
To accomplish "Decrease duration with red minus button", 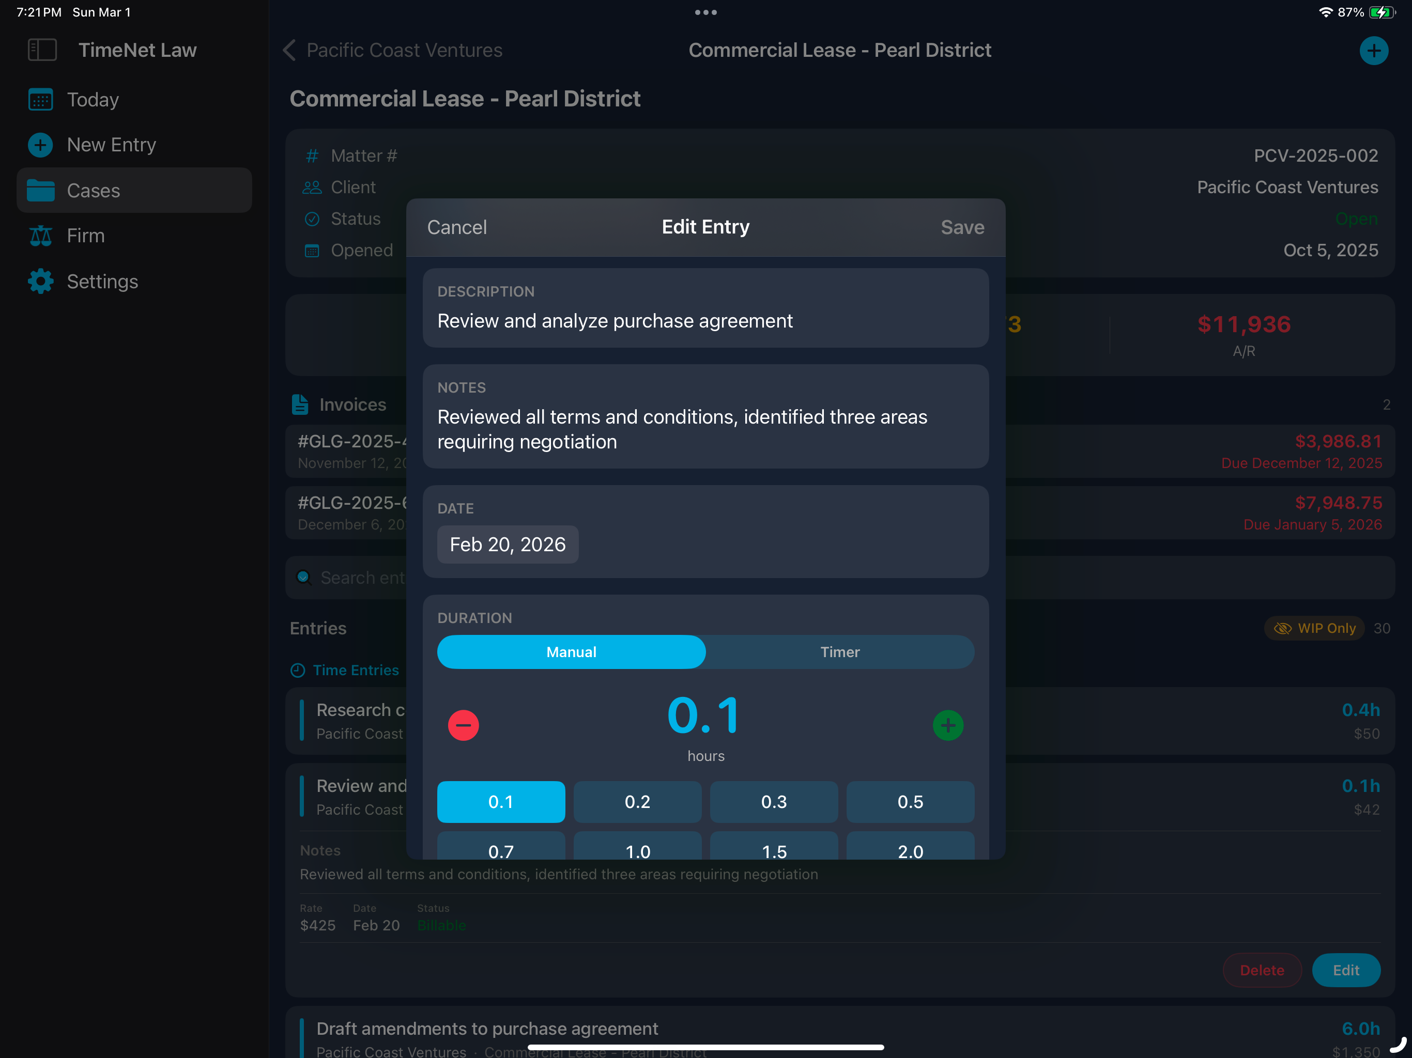I will (464, 725).
